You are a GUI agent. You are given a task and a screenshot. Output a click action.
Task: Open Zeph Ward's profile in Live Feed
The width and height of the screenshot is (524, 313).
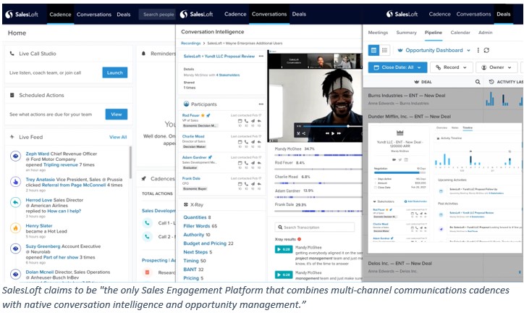coord(38,154)
